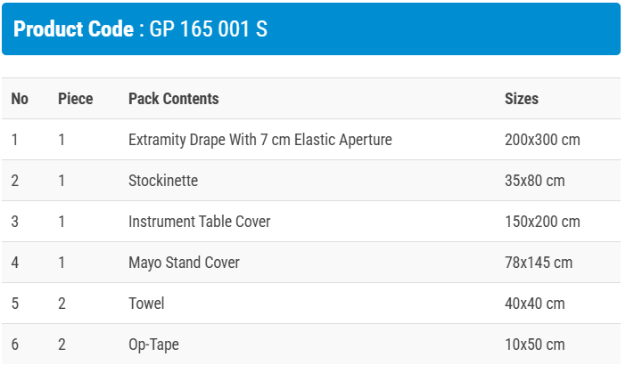The width and height of the screenshot is (626, 365).
Task: Click the piece count in the Op-Tape row
Action: pos(62,345)
